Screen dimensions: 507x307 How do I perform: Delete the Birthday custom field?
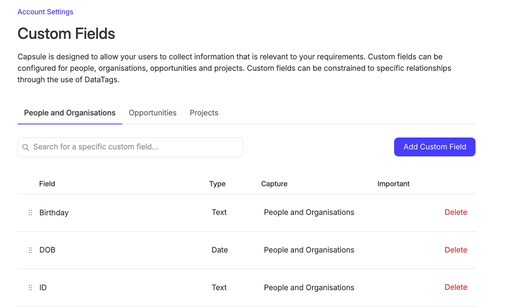(456, 212)
